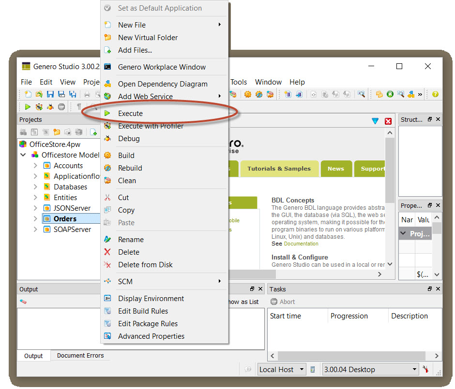Expand the JSONServer tree node
455x389 pixels.
pyautogui.click(x=35, y=208)
